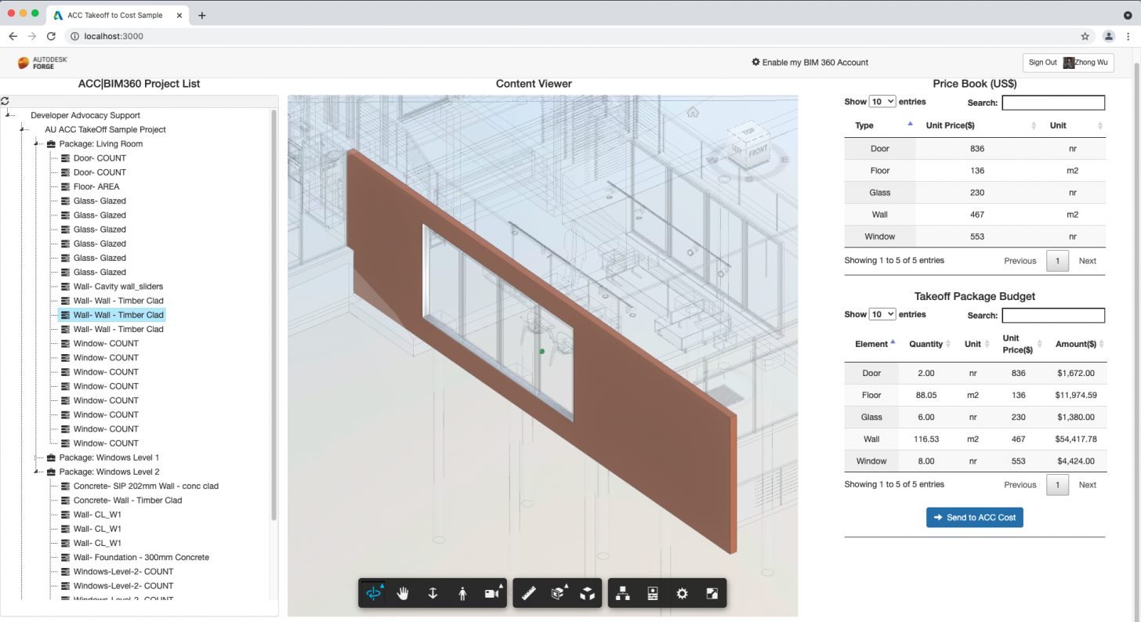Select the Orbit tool in viewer toolbar
1141x622 pixels.
(373, 594)
